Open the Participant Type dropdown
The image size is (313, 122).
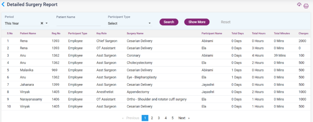pos(130,23)
